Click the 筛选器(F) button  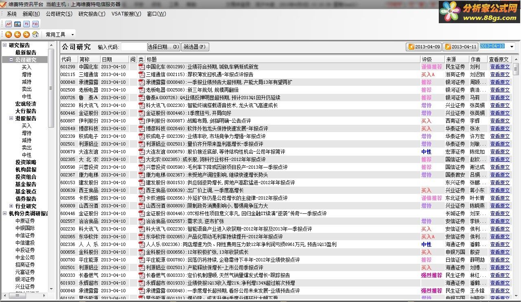[x=195, y=47]
